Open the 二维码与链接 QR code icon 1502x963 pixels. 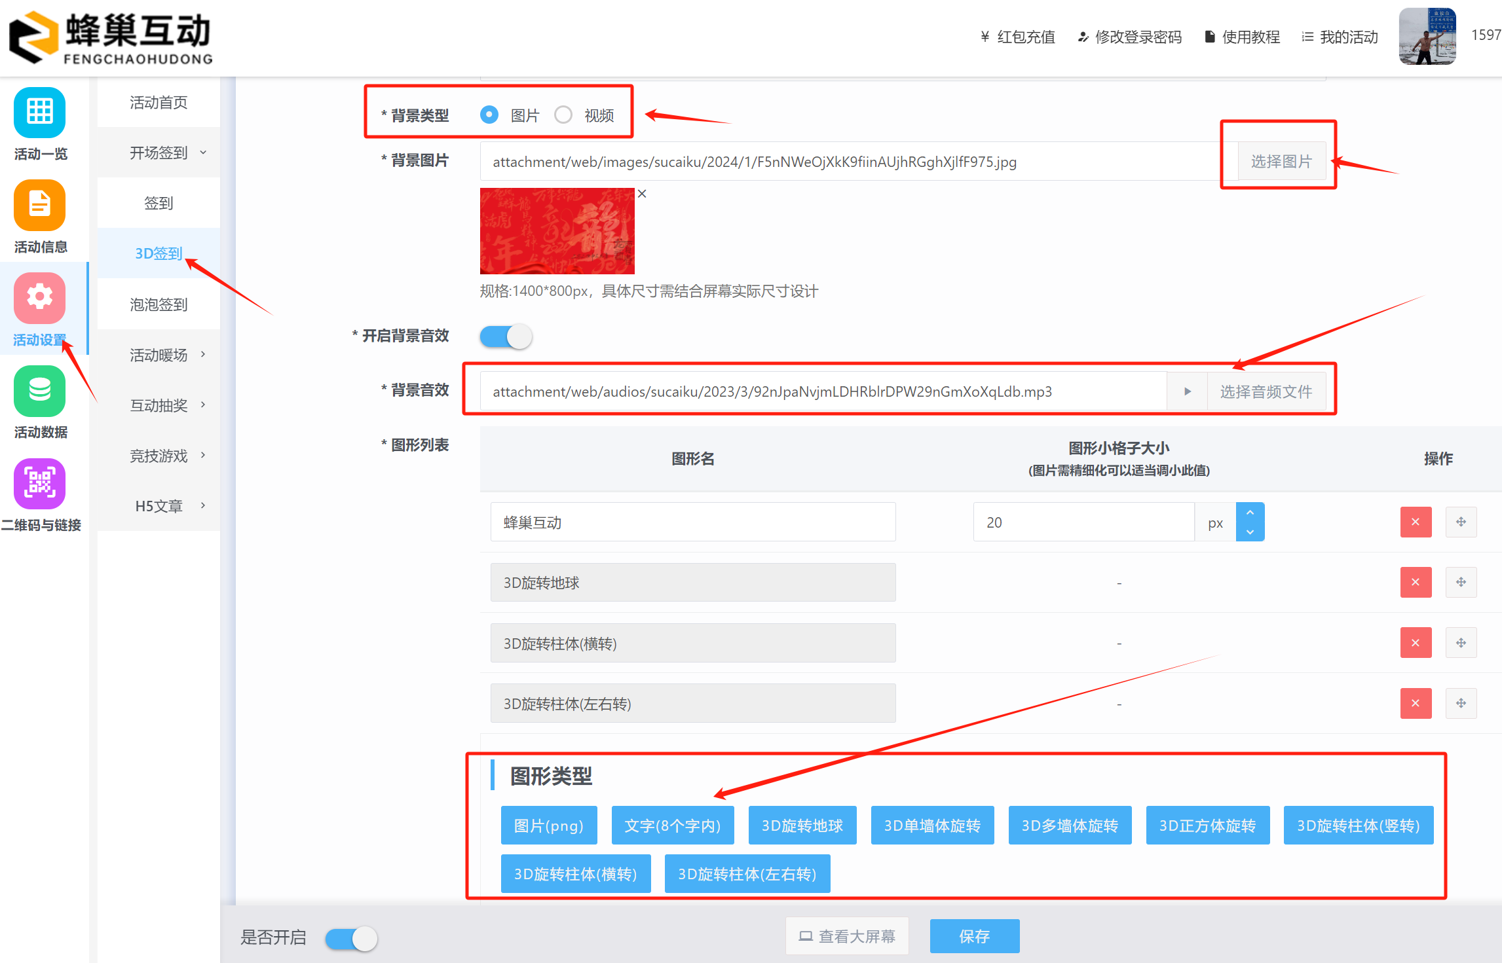(x=39, y=484)
